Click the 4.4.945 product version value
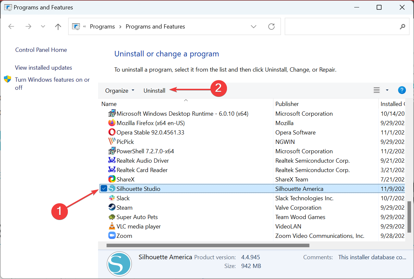The image size is (414, 279). [x=251, y=257]
